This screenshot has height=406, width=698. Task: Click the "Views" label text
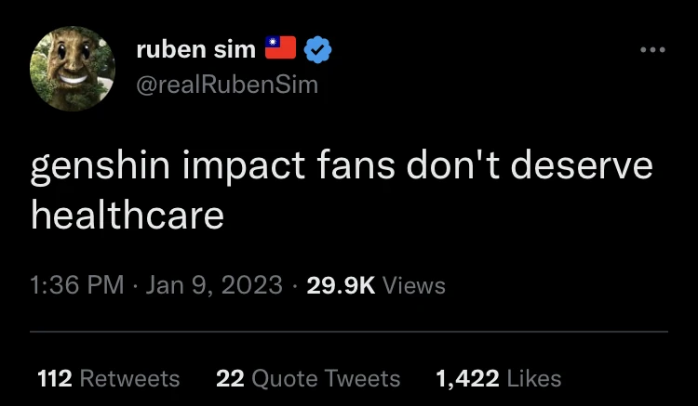coord(414,285)
